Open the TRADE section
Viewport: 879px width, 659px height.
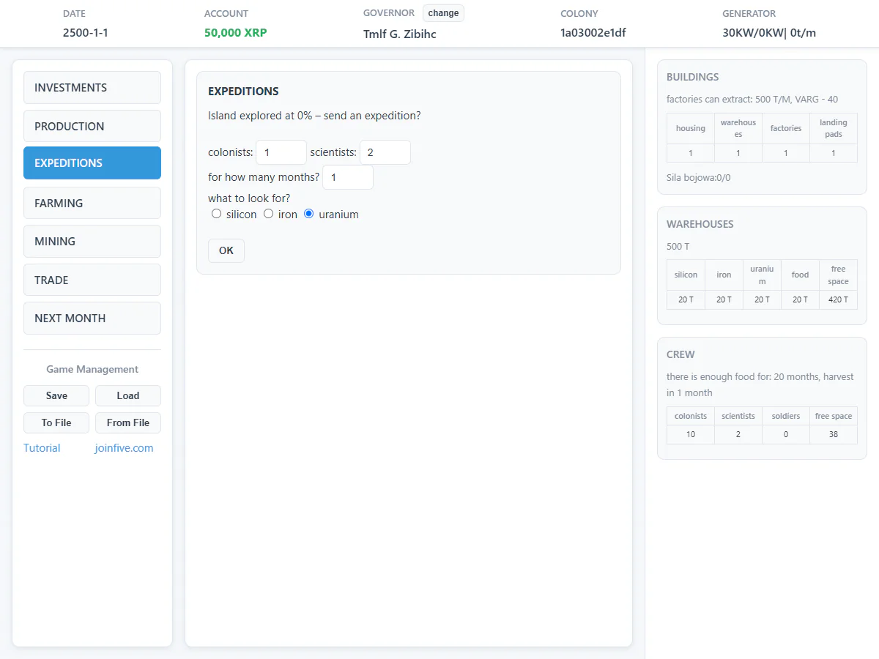[x=92, y=280]
